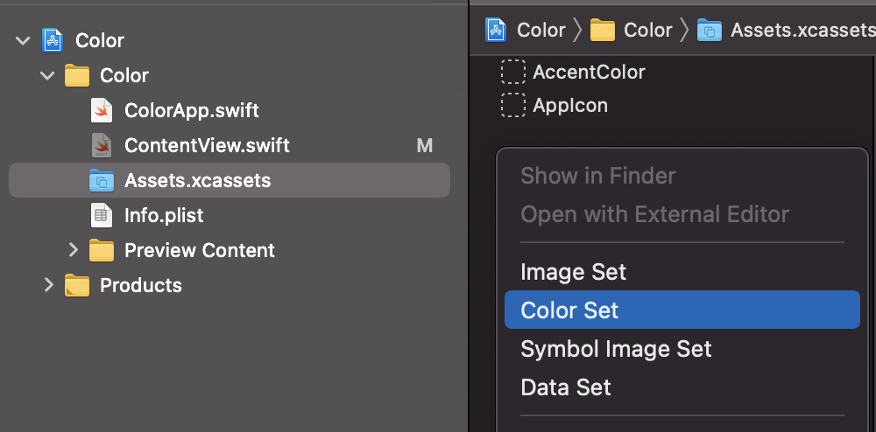Screen dimensions: 876x432
Task: Click the Assets.xcassets catalog icon in navigator
Action: pyautogui.click(x=102, y=181)
